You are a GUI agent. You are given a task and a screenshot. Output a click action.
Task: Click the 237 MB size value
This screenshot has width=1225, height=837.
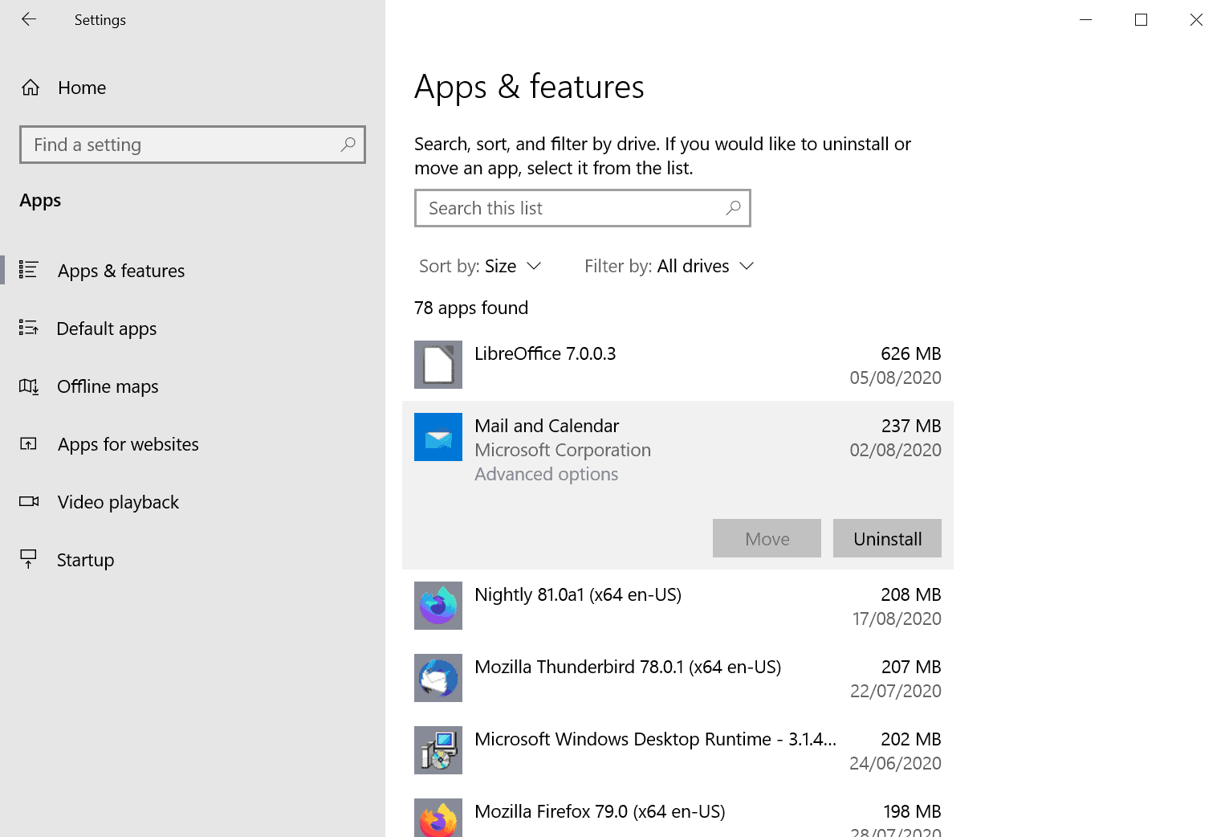pos(910,426)
